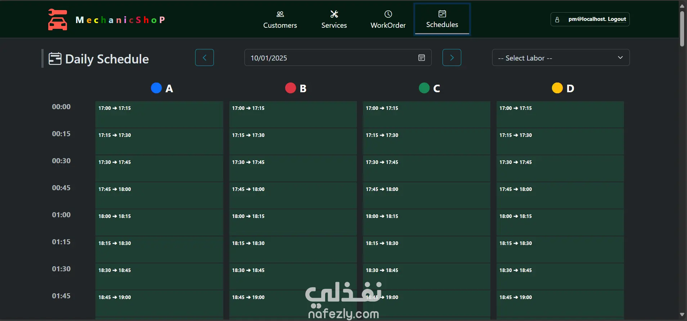Expand the Select Labor dropdown
The image size is (687, 321).
pos(561,58)
